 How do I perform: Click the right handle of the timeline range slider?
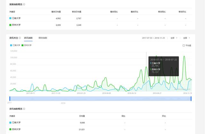click(191, 99)
